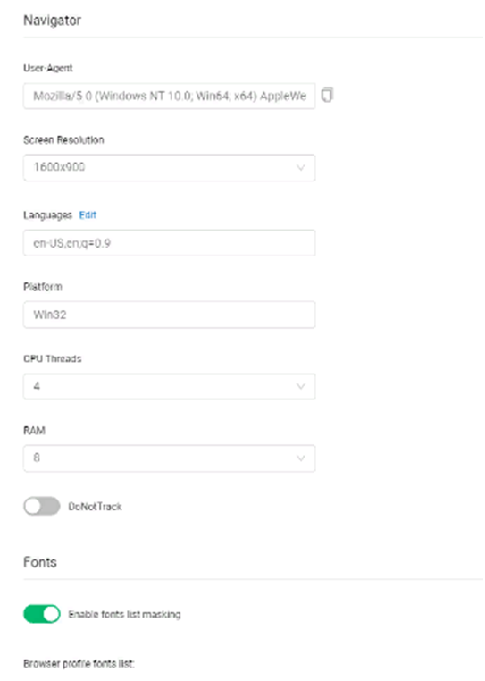Click the chevron arrow in the Screen Resolution box
The image size is (485, 681).
tap(300, 168)
